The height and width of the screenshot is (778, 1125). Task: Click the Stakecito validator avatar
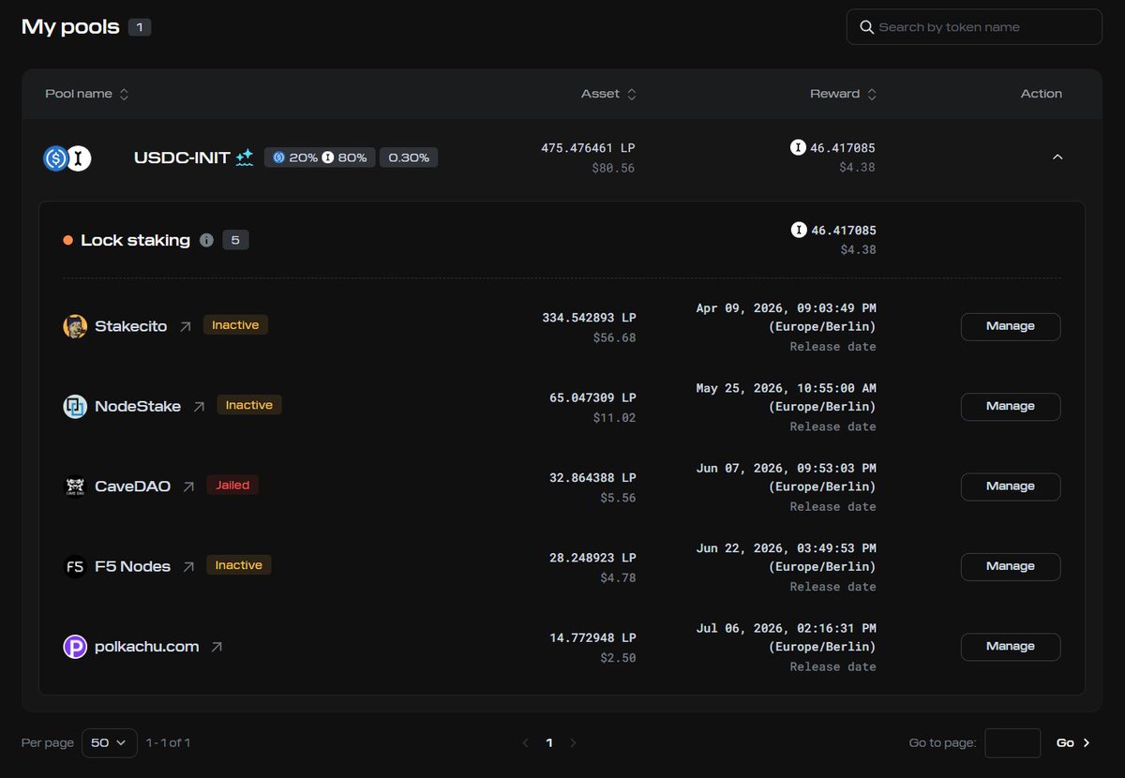pyautogui.click(x=75, y=326)
